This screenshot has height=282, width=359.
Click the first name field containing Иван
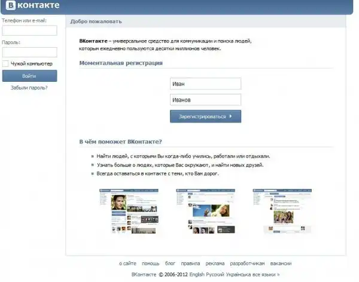click(x=205, y=84)
